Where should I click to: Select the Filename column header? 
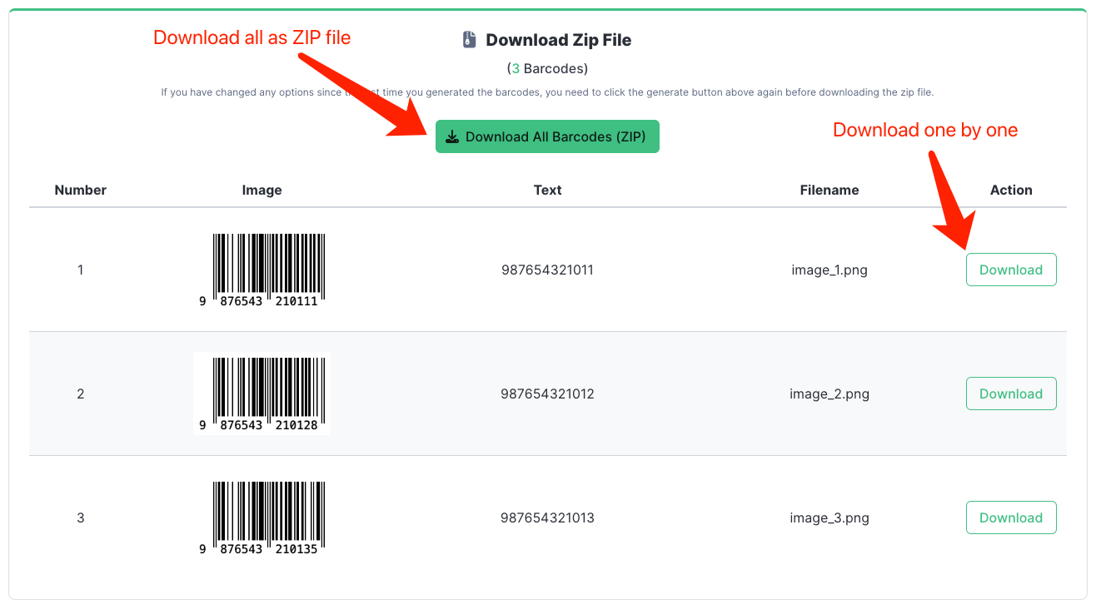(829, 190)
